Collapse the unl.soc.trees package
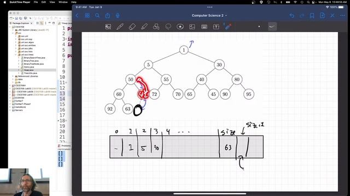Viewport: 350px width, 196px height. (x=16, y=54)
